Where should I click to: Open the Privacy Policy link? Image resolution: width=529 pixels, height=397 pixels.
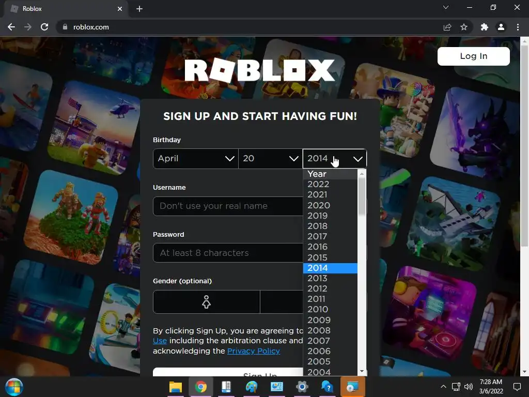pos(254,351)
